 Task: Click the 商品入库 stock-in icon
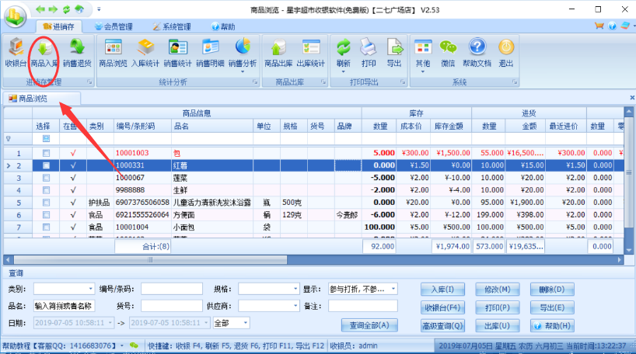coord(44,53)
